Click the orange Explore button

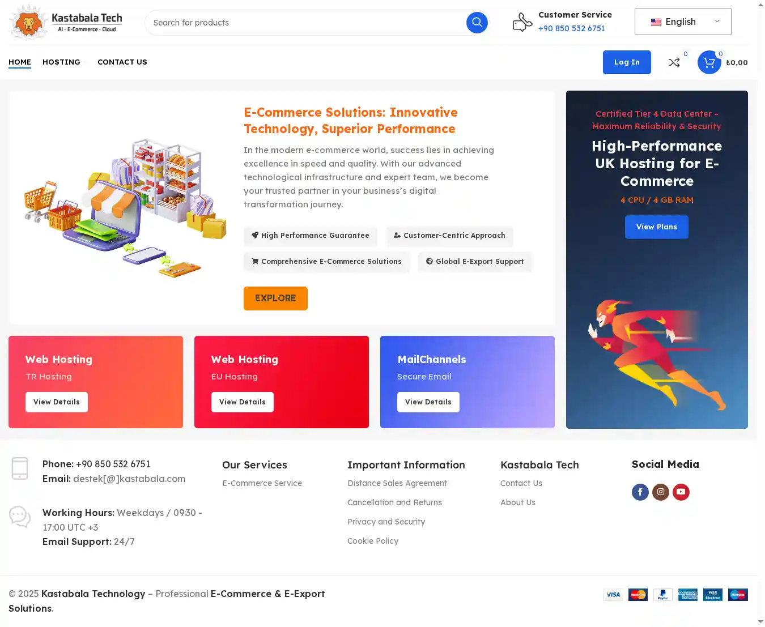(275, 298)
